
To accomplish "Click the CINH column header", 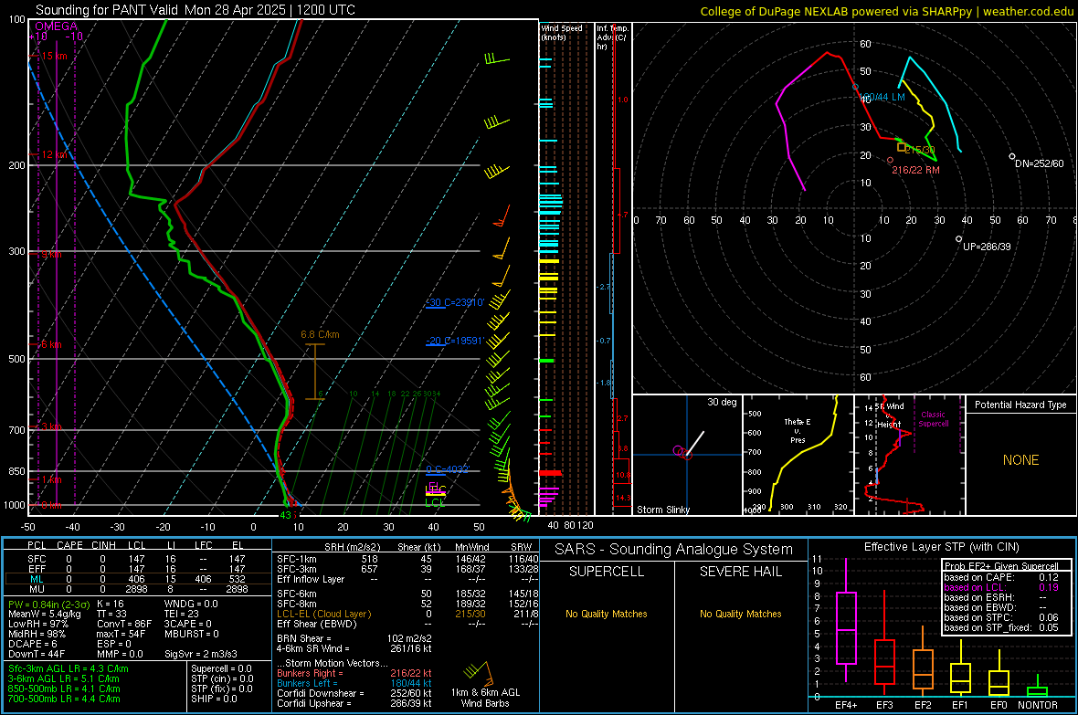I will 103,545.
